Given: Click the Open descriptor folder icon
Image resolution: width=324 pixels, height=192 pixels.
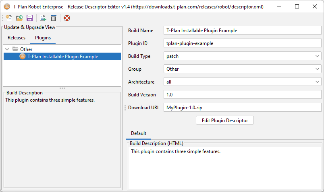Looking at the screenshot, I should tap(19, 18).
